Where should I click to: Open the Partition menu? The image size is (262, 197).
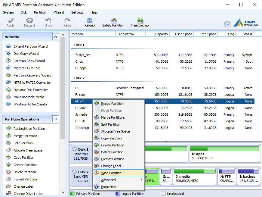[40, 12]
